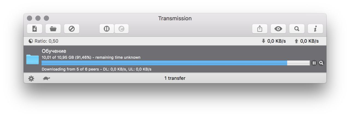This screenshot has height=117, width=350.
Task: Open the Share toolbar button
Action: coord(260,29)
